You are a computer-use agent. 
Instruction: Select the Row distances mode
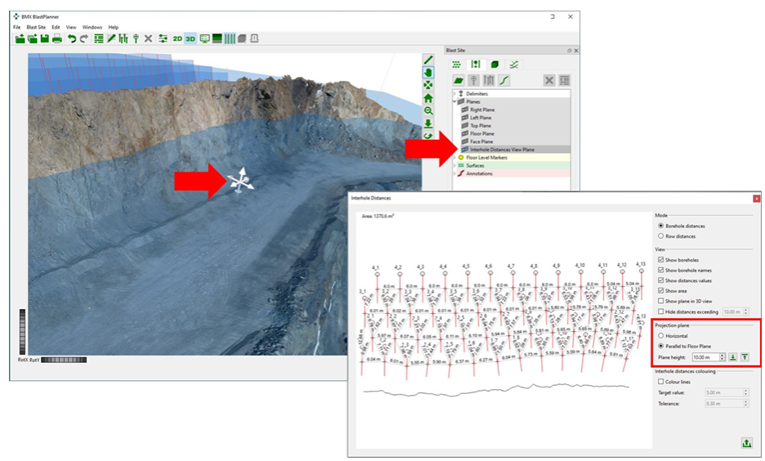click(x=661, y=236)
